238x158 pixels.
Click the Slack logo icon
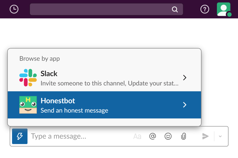tap(28, 78)
